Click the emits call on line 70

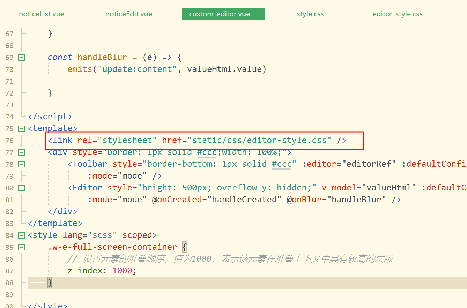point(80,69)
